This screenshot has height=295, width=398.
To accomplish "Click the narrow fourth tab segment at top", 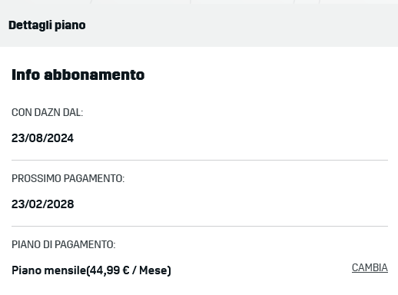I will point(307,2).
